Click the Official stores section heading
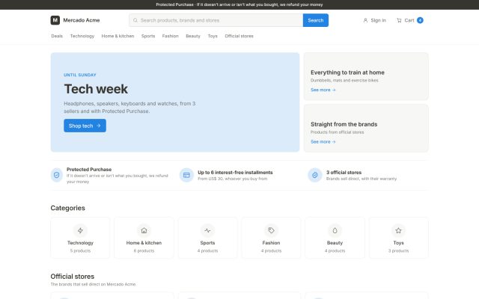Image resolution: width=479 pixels, height=299 pixels. pos(73,277)
